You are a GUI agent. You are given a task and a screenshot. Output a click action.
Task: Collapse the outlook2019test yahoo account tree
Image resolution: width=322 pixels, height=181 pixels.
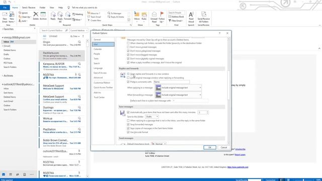click(x=3, y=84)
